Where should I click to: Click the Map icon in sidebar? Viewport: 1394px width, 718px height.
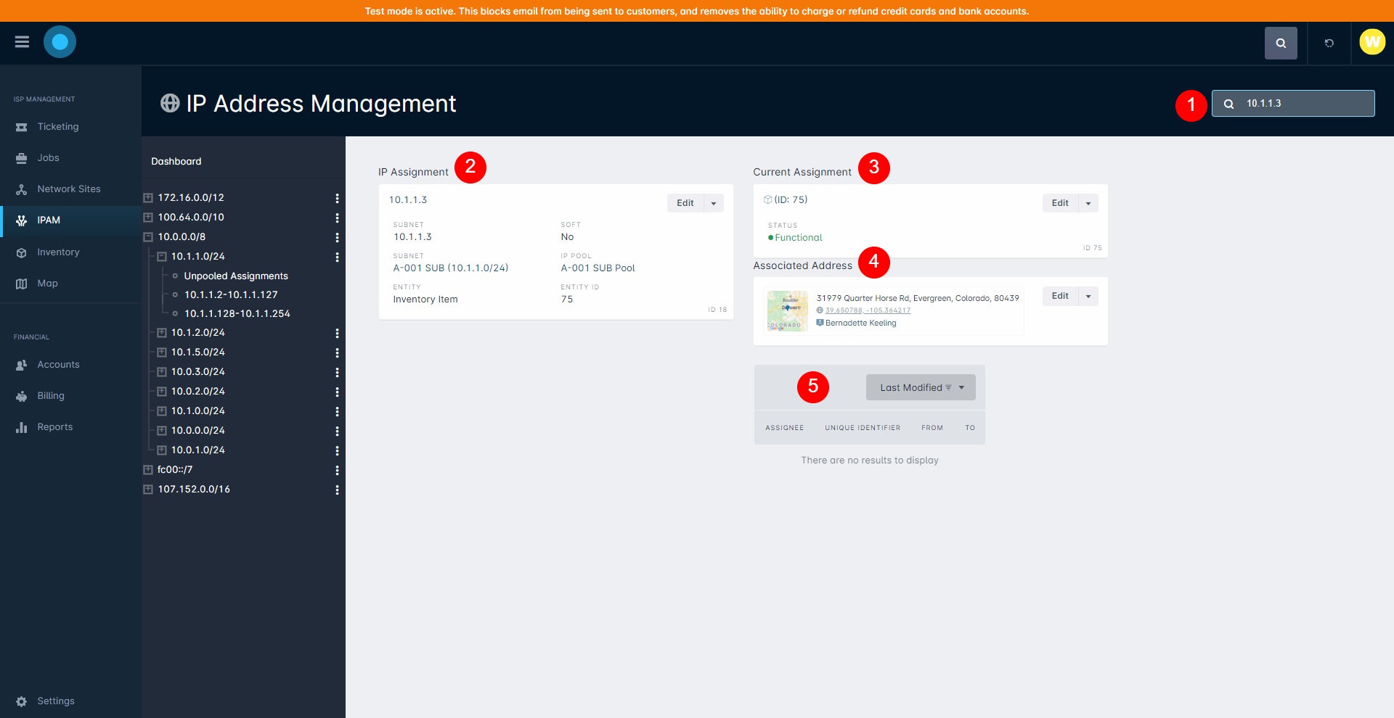[22, 284]
